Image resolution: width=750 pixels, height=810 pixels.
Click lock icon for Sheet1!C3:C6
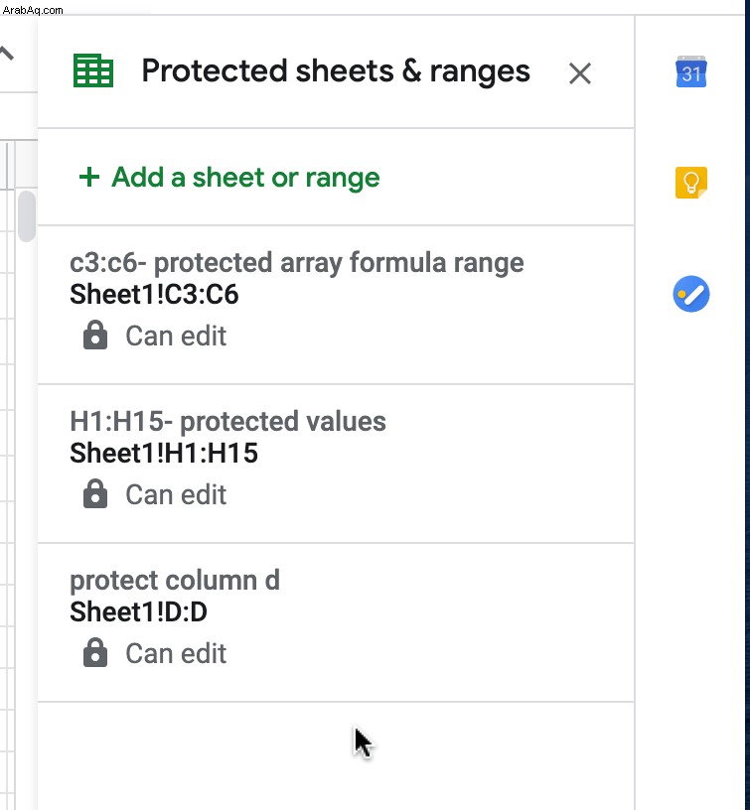(x=95, y=336)
